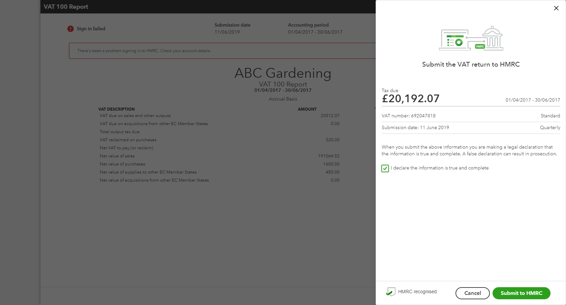
Task: Select VAT due on sales and other outputs row
Action: [219, 116]
